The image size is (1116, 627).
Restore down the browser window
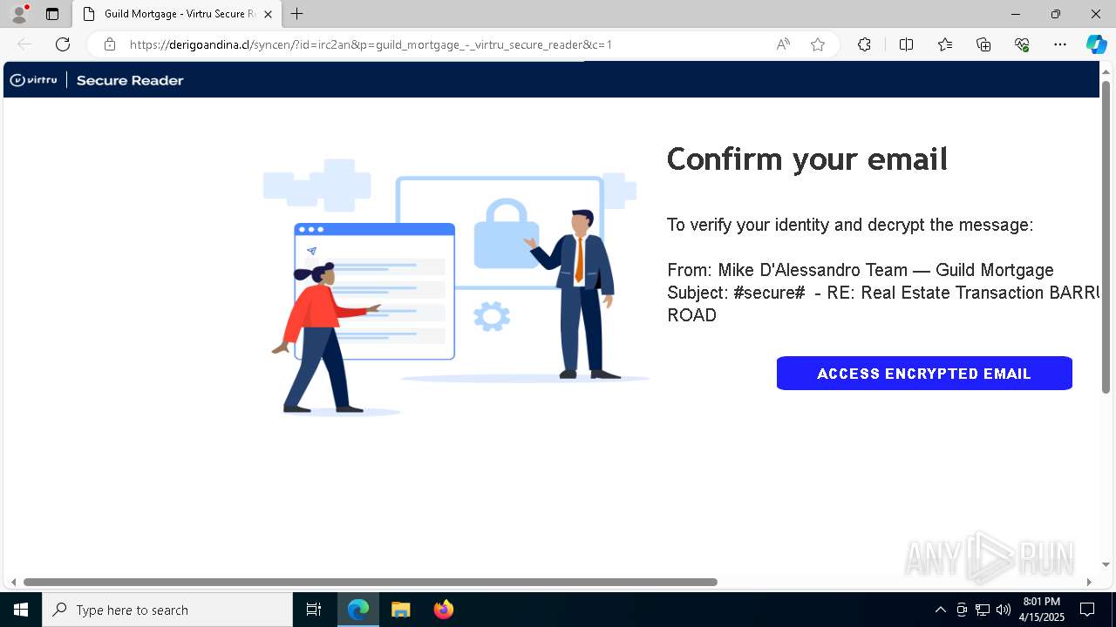coord(1056,14)
